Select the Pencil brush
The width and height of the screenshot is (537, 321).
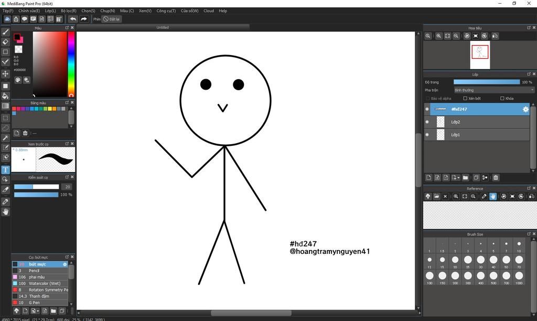[40, 271]
